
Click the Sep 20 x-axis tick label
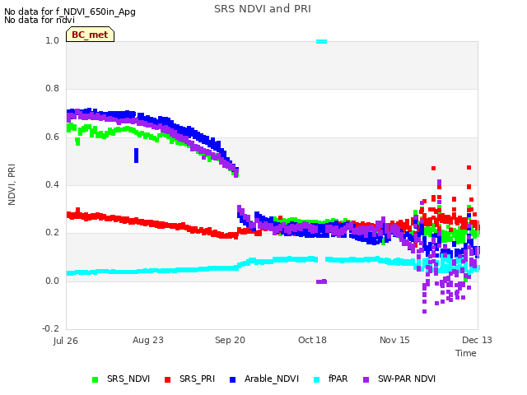tap(230, 340)
